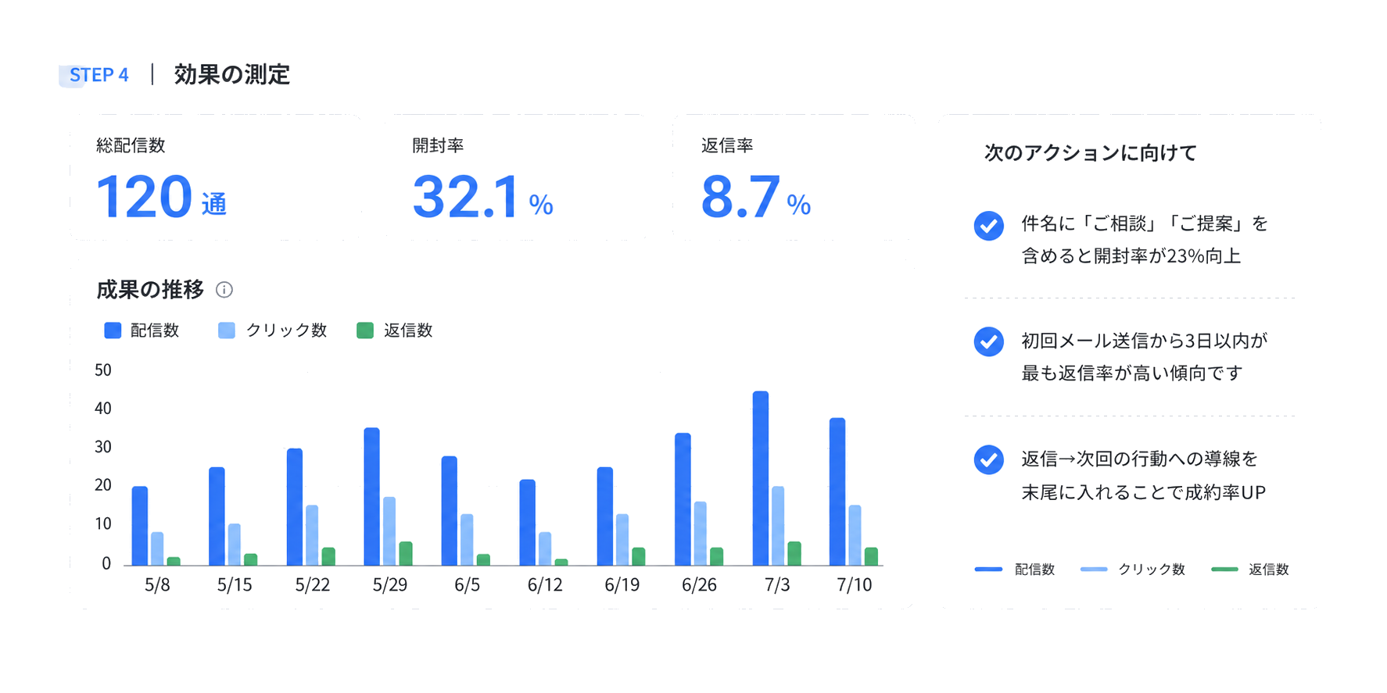
Task: Click the text 末尾に入れることで成約率UP
Action: pos(1144,492)
